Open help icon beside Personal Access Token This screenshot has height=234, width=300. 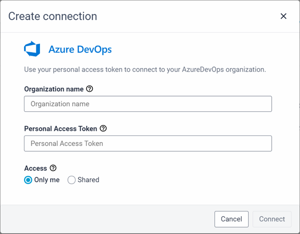click(x=103, y=128)
